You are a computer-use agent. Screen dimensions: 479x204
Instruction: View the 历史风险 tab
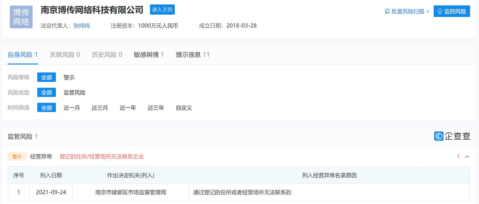104,54
